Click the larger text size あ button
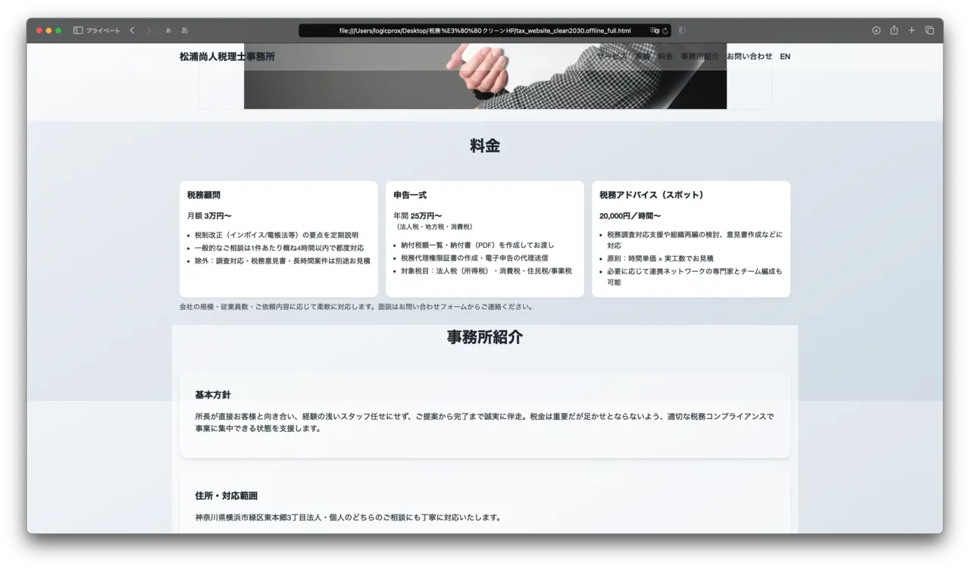970x569 pixels. tap(184, 30)
